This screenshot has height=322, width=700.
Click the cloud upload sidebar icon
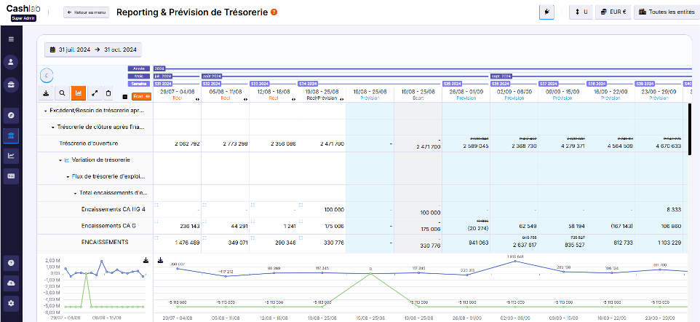click(x=11, y=283)
